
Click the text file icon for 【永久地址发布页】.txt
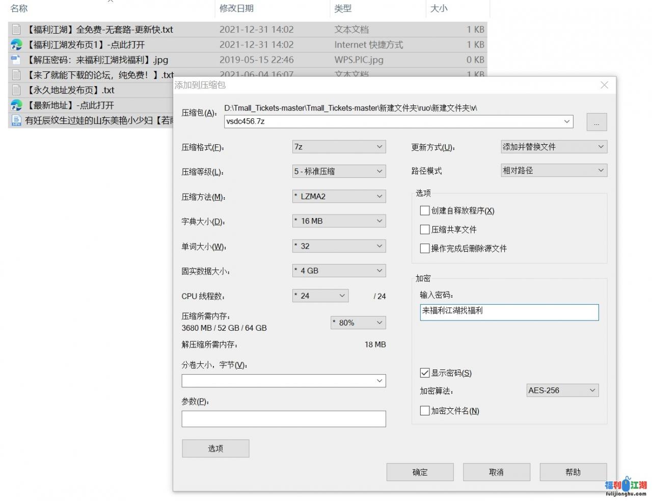coord(16,90)
